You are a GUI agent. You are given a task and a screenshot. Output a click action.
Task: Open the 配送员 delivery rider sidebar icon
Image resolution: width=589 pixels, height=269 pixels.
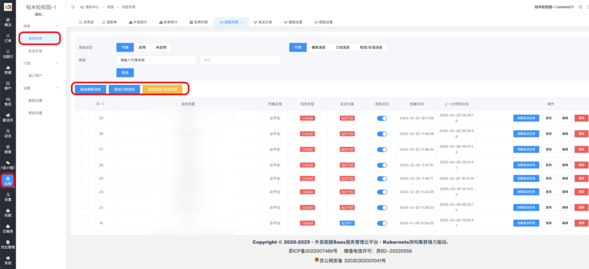[8, 118]
